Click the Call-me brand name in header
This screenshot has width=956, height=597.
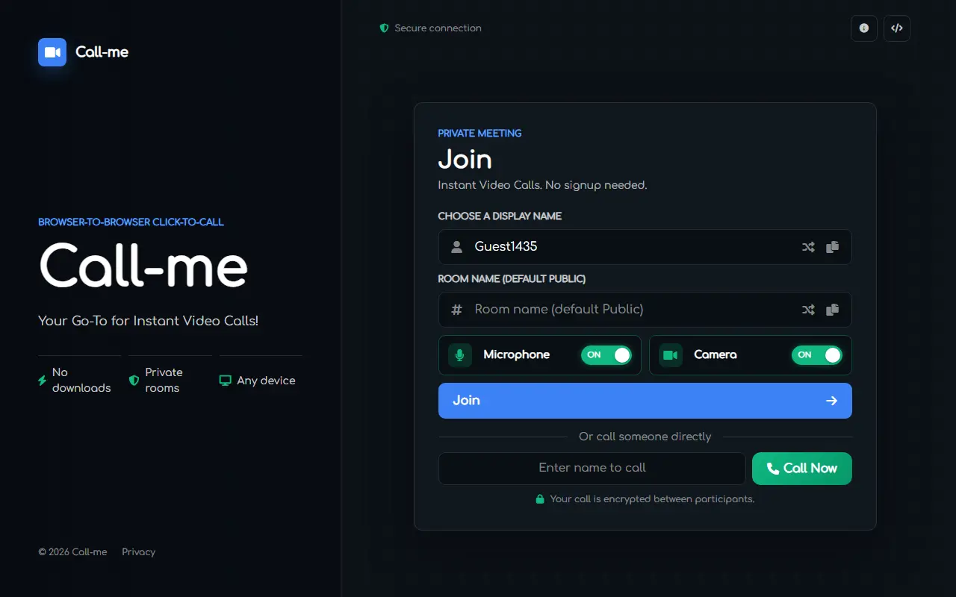click(102, 52)
